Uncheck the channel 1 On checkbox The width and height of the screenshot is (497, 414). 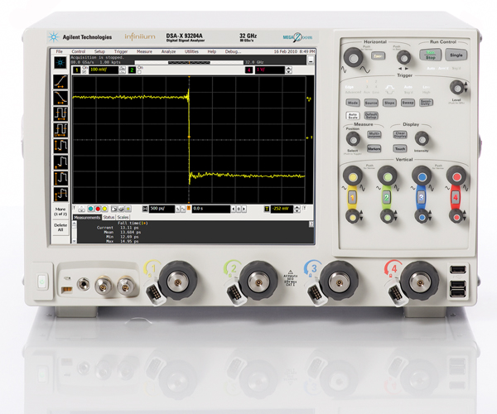84,72
